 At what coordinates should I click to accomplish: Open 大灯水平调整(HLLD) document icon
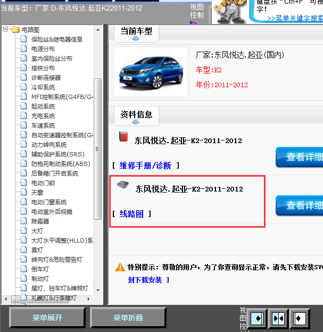point(24,240)
